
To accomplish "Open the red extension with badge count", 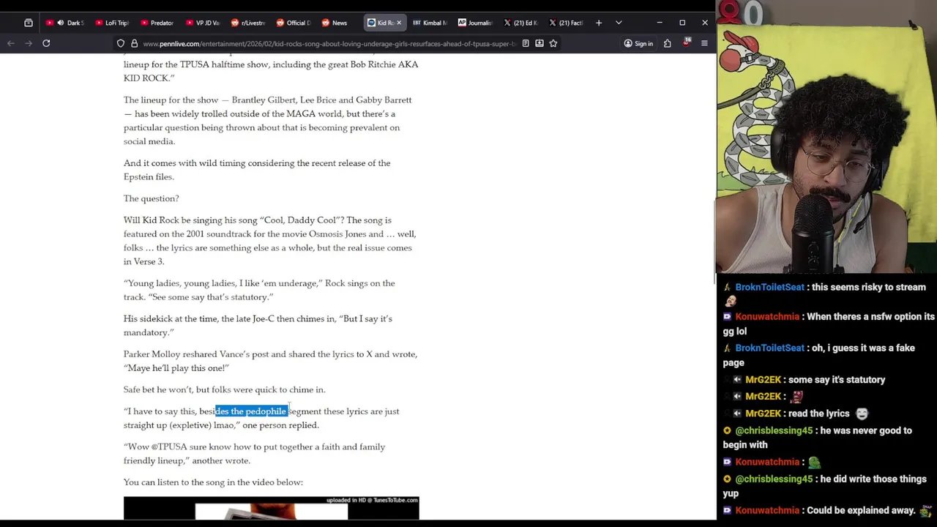I will [x=686, y=42].
